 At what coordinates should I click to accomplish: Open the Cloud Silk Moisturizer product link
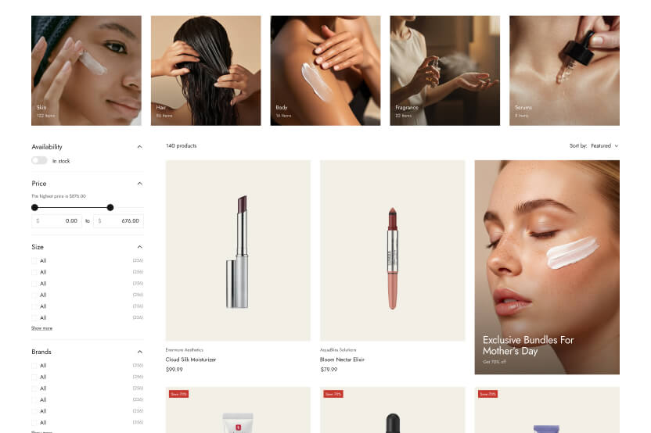coord(191,360)
